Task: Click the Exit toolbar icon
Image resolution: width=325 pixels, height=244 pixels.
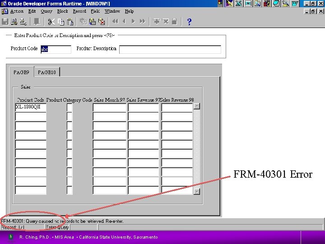Action: (x=37, y=22)
